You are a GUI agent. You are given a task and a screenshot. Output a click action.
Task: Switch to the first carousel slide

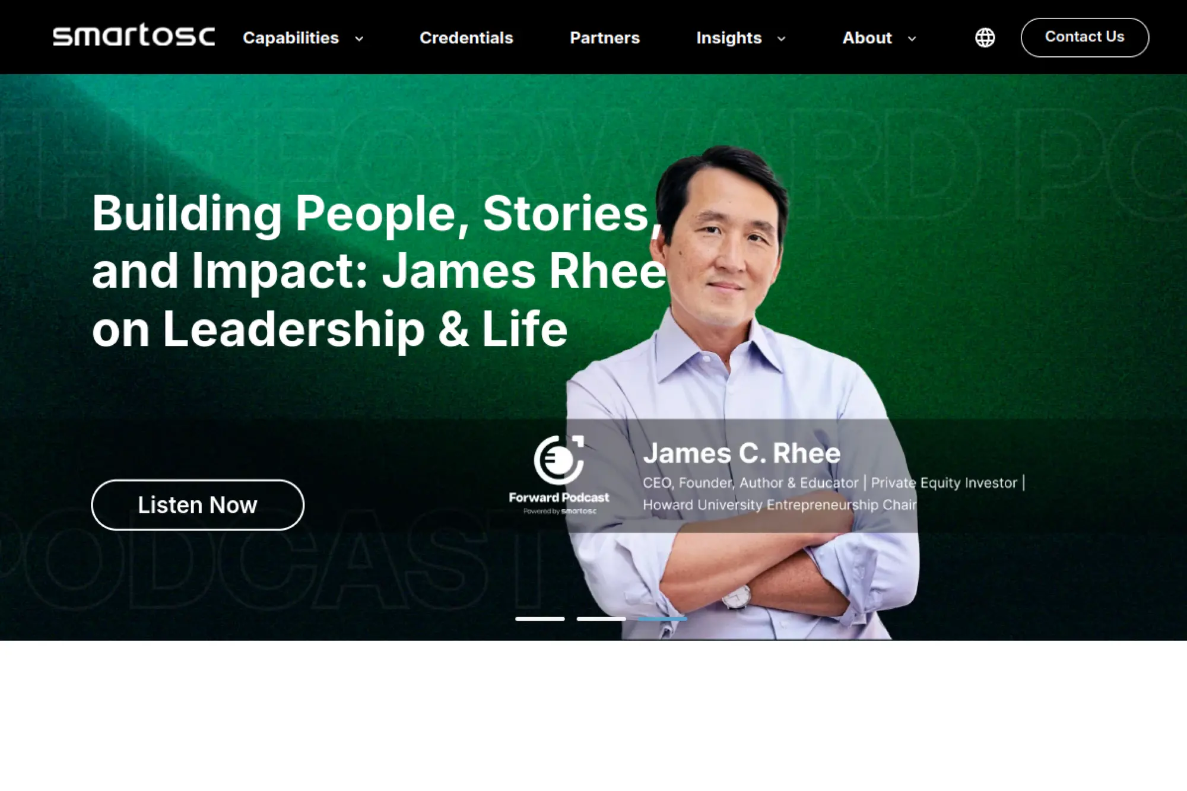pyautogui.click(x=540, y=618)
